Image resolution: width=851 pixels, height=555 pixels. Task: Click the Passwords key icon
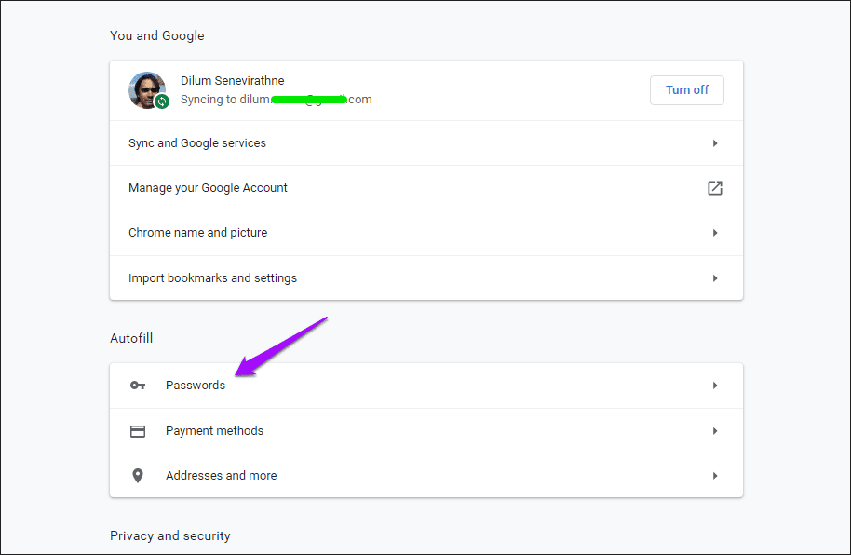tap(138, 386)
